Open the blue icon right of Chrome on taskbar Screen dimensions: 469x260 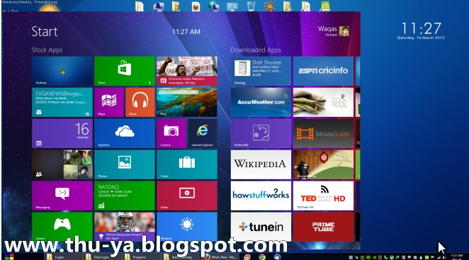[277, 257]
